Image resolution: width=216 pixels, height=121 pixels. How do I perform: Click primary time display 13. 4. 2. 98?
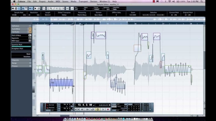85,105
